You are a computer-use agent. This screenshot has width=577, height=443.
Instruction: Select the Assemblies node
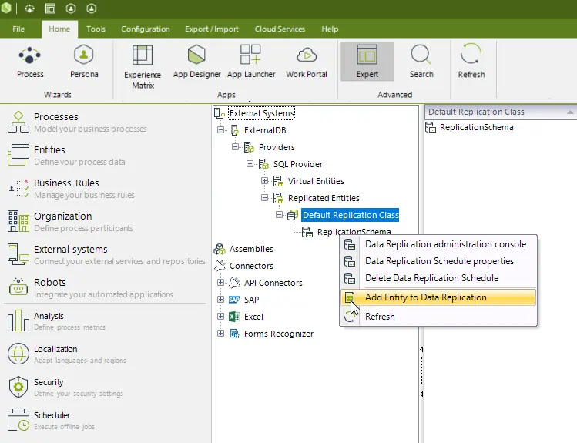251,249
